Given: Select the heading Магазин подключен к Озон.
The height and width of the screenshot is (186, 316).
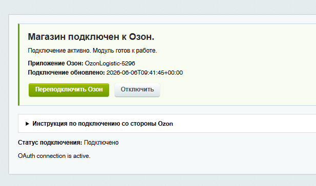Looking at the screenshot, I should point(91,37).
